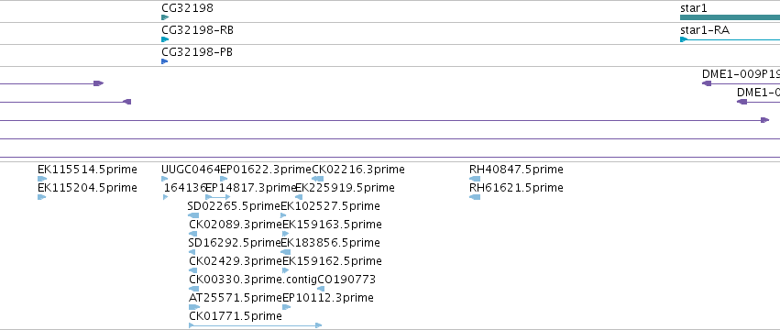
Task: Click the DME1-009P19 purple arrow feature
Action: [x=742, y=83]
